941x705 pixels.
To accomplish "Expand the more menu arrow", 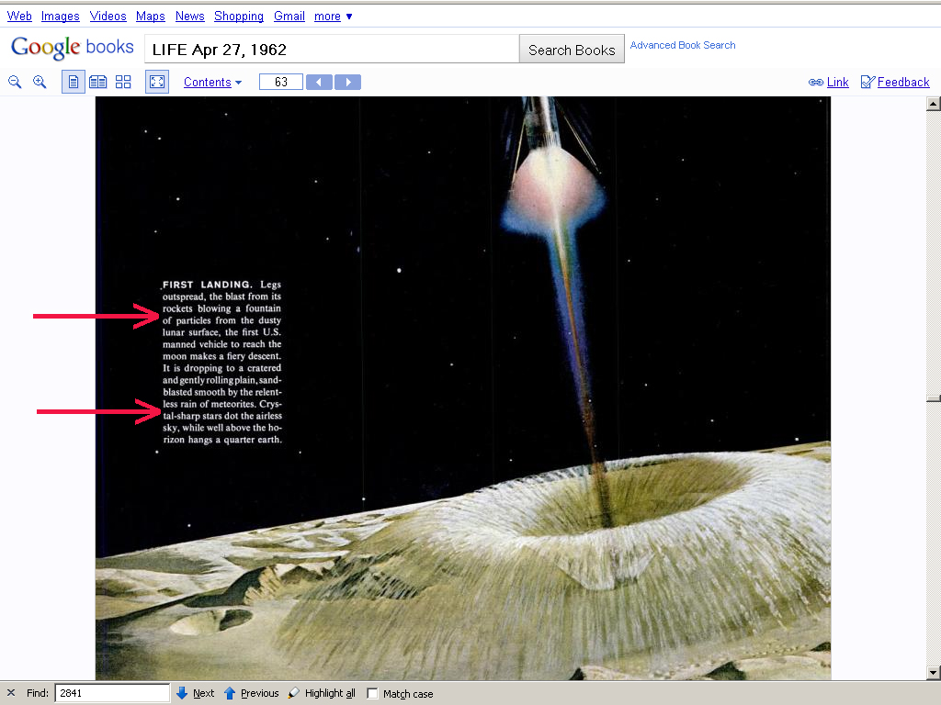I will click(x=349, y=17).
